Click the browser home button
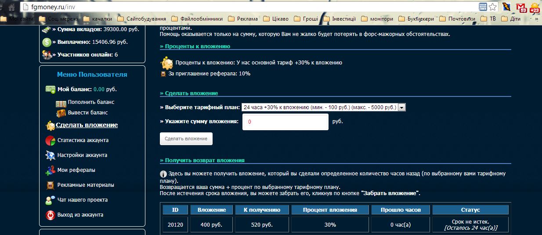The image size is (542, 235). (x=11, y=7)
